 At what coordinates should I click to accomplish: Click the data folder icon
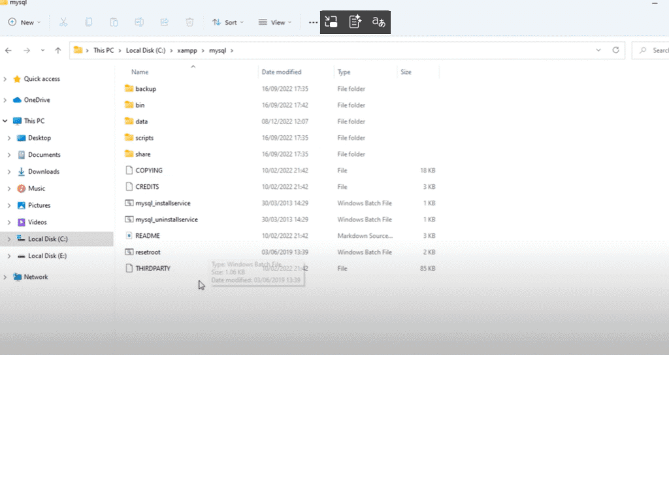(129, 122)
